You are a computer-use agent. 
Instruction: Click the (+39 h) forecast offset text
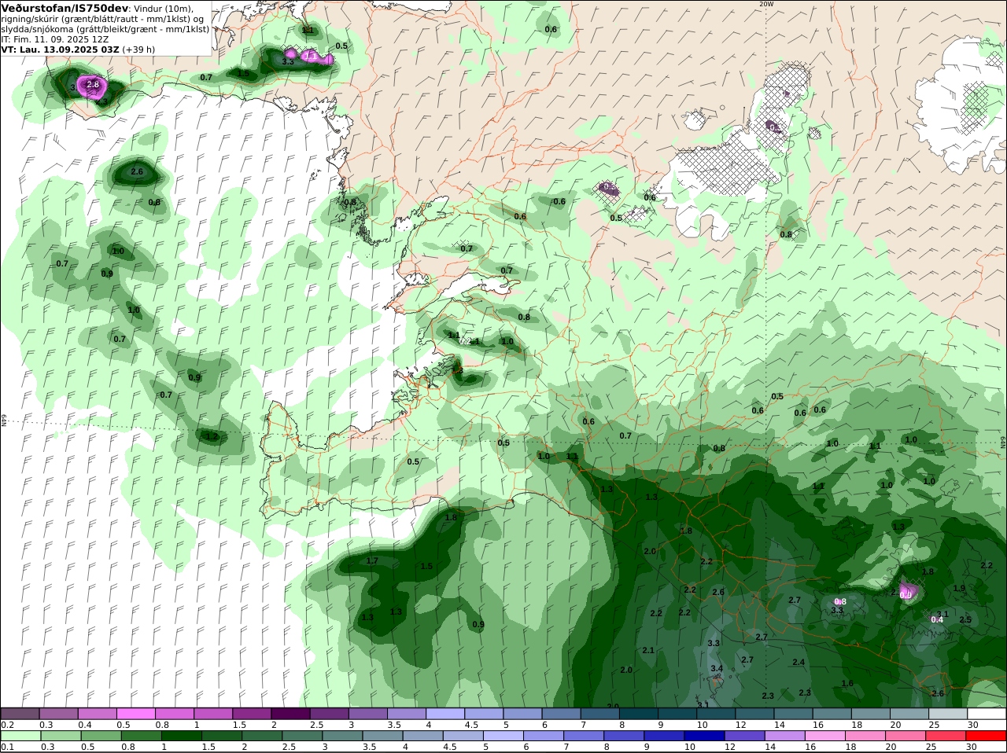click(139, 49)
